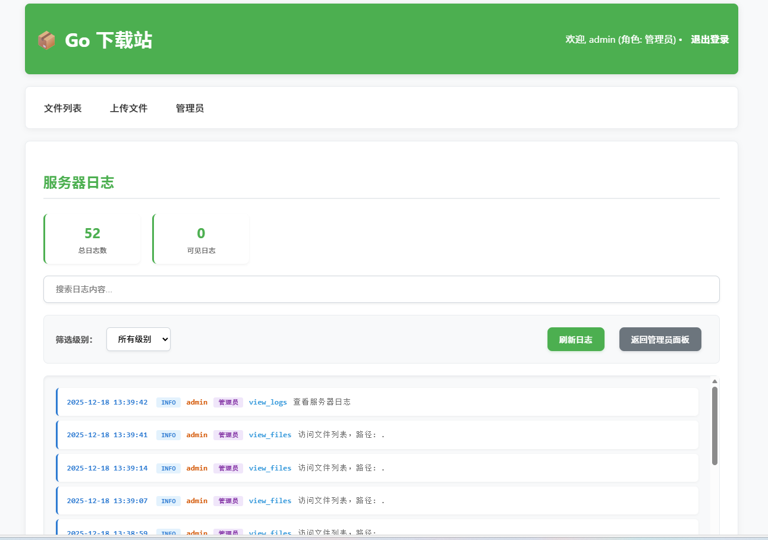Open the 管理员 navigation item
The image size is (768, 540).
tap(190, 108)
